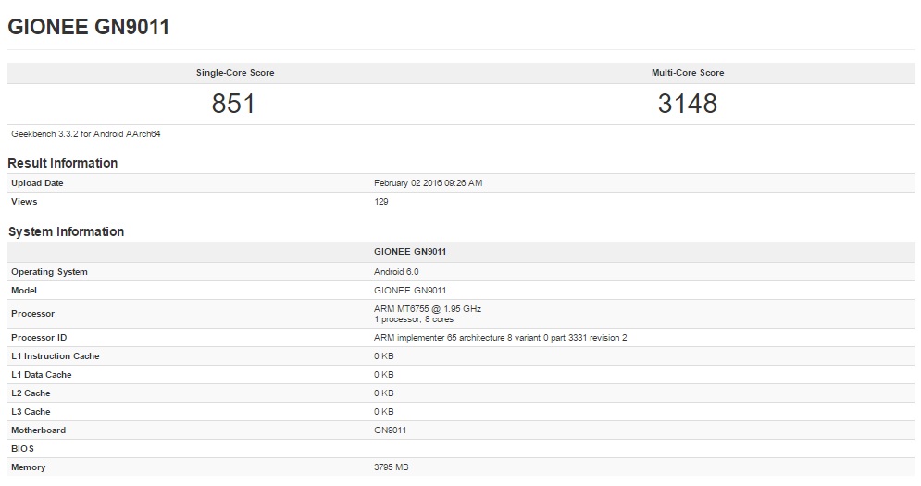Select the Geekbench 3.3.2 for Android AArch64 text
This screenshot has height=486, width=921.
(x=86, y=134)
